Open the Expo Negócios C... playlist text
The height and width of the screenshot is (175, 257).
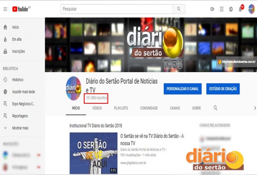tap(23, 104)
